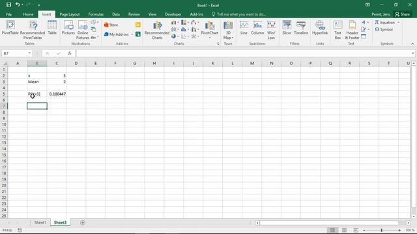Click the zoom slider handle
417x234 pixels.
(x=382, y=230)
